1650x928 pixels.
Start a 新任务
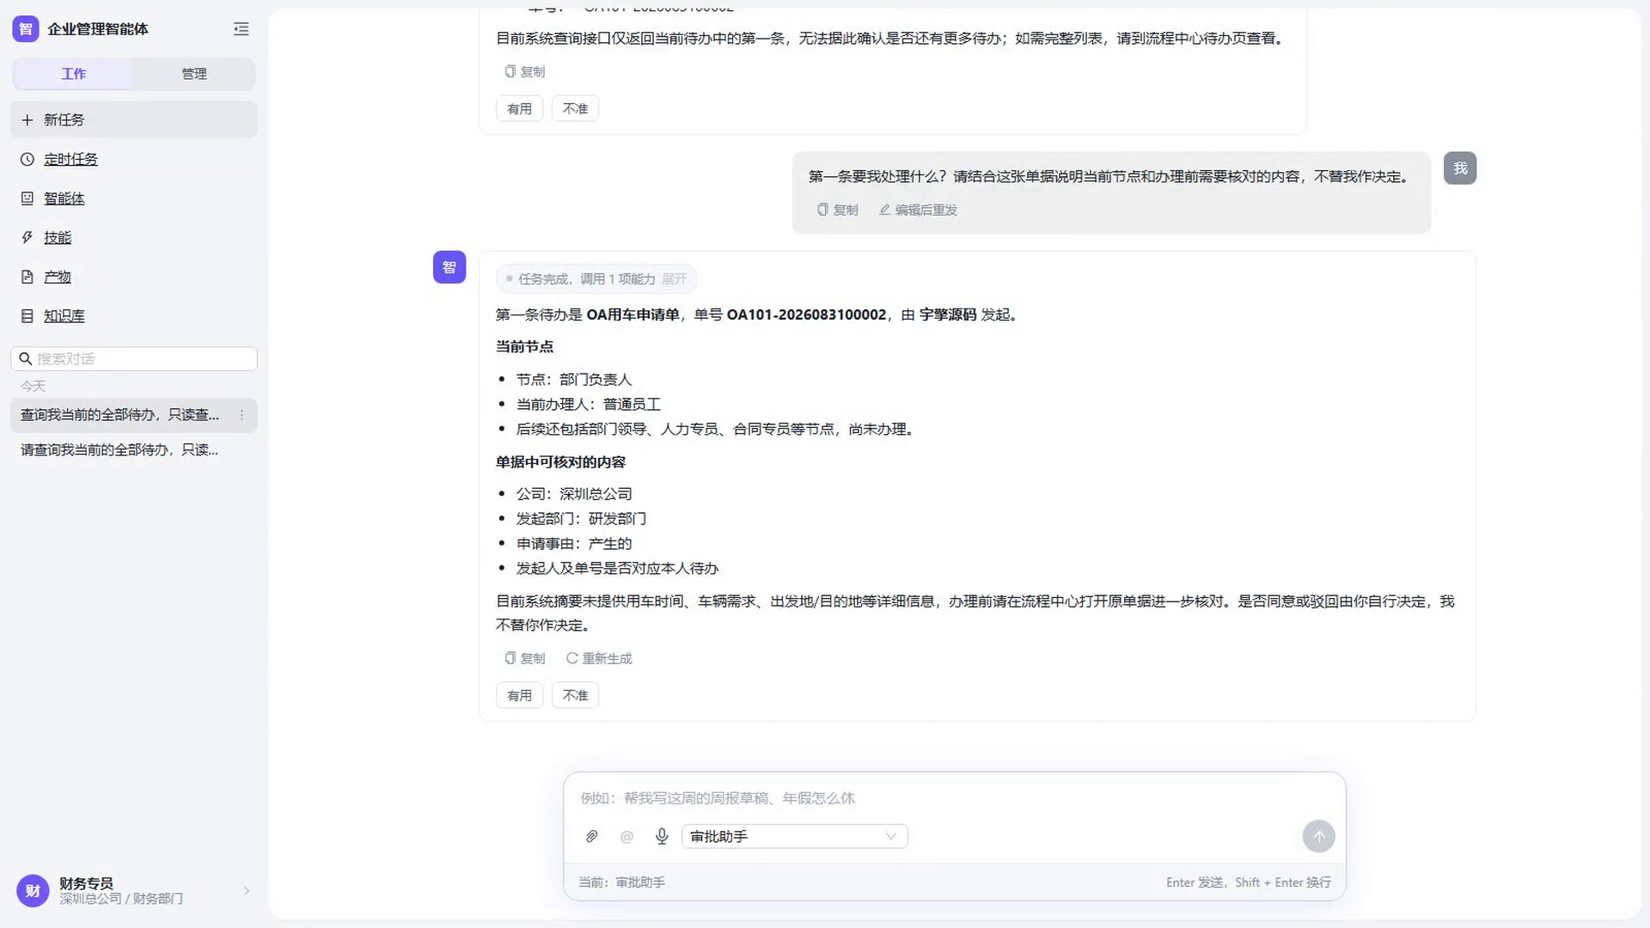click(x=134, y=119)
